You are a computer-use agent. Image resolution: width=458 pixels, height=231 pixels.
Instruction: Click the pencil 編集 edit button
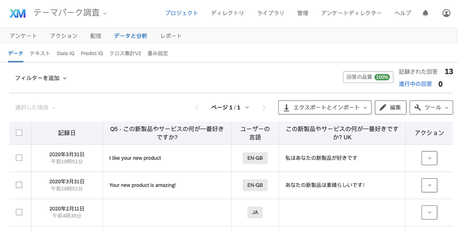pyautogui.click(x=390, y=107)
